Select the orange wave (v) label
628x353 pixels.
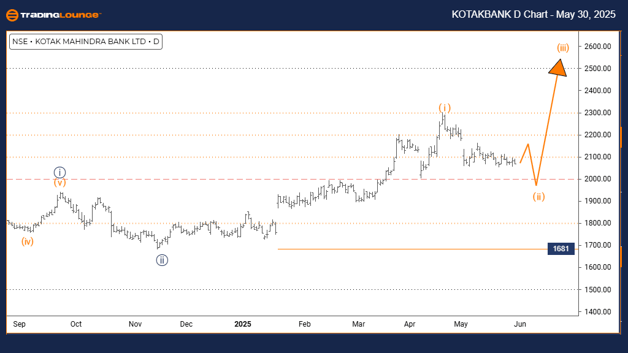pyautogui.click(x=59, y=183)
